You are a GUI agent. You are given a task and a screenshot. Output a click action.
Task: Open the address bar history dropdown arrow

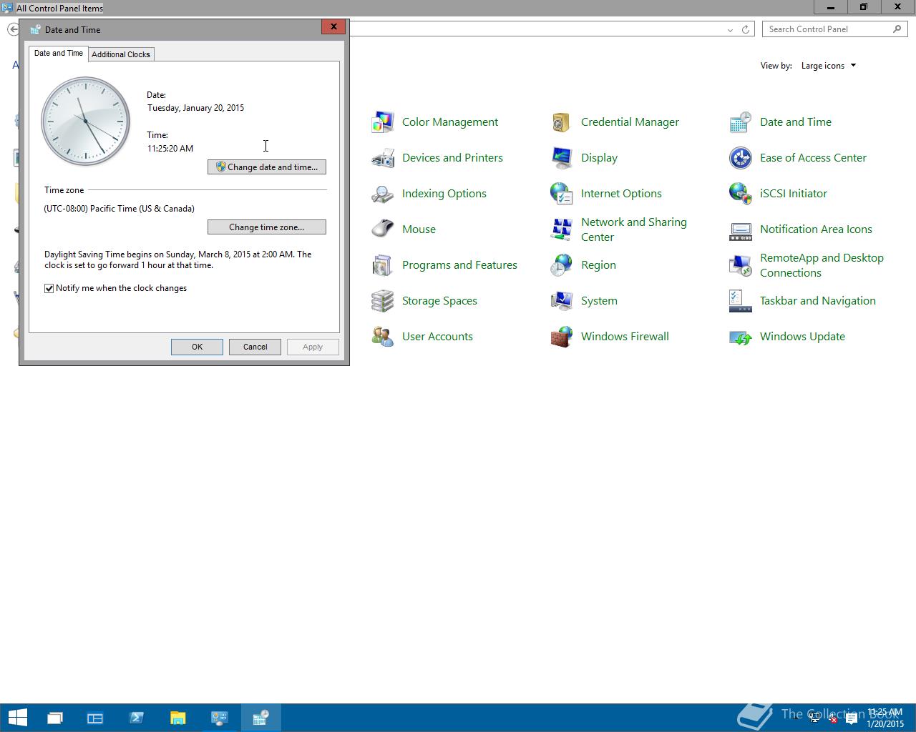[729, 29]
